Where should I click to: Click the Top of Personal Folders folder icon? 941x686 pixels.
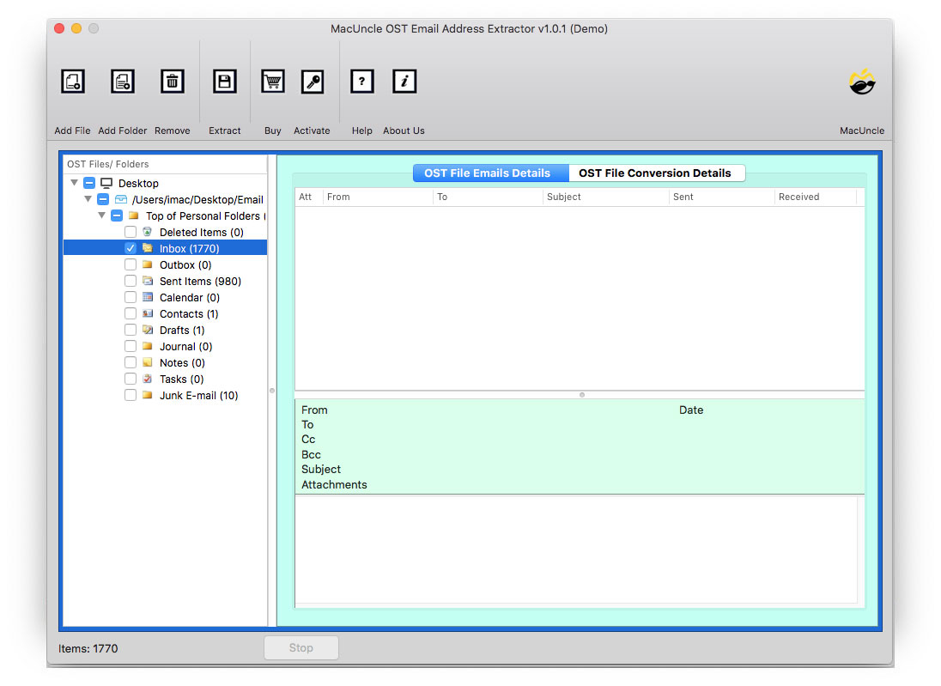point(134,216)
